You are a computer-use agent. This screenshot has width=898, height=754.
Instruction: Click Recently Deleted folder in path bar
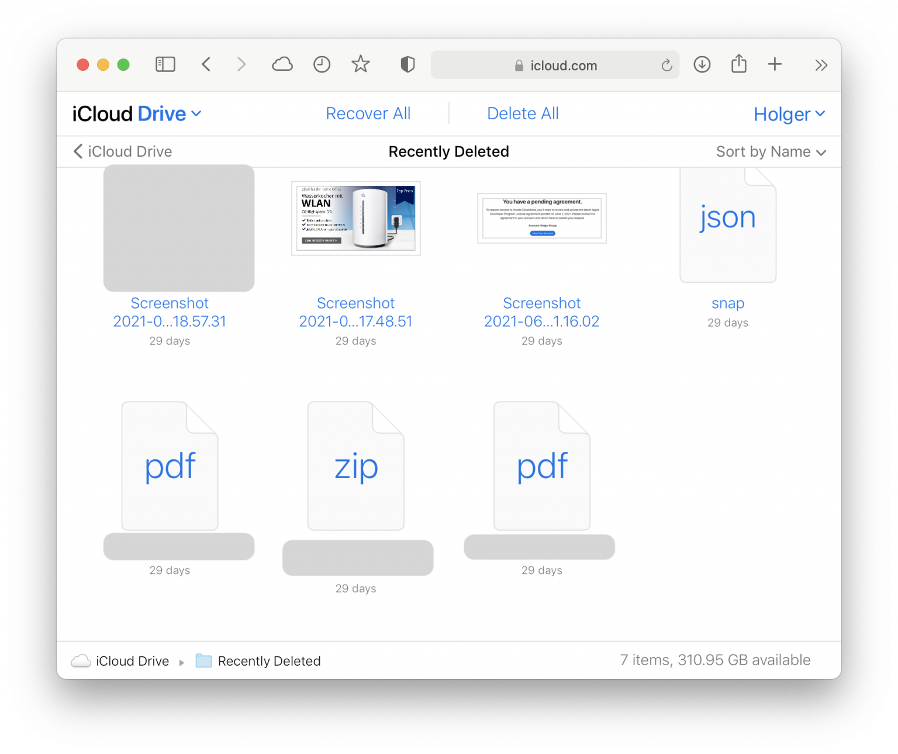[x=269, y=661]
